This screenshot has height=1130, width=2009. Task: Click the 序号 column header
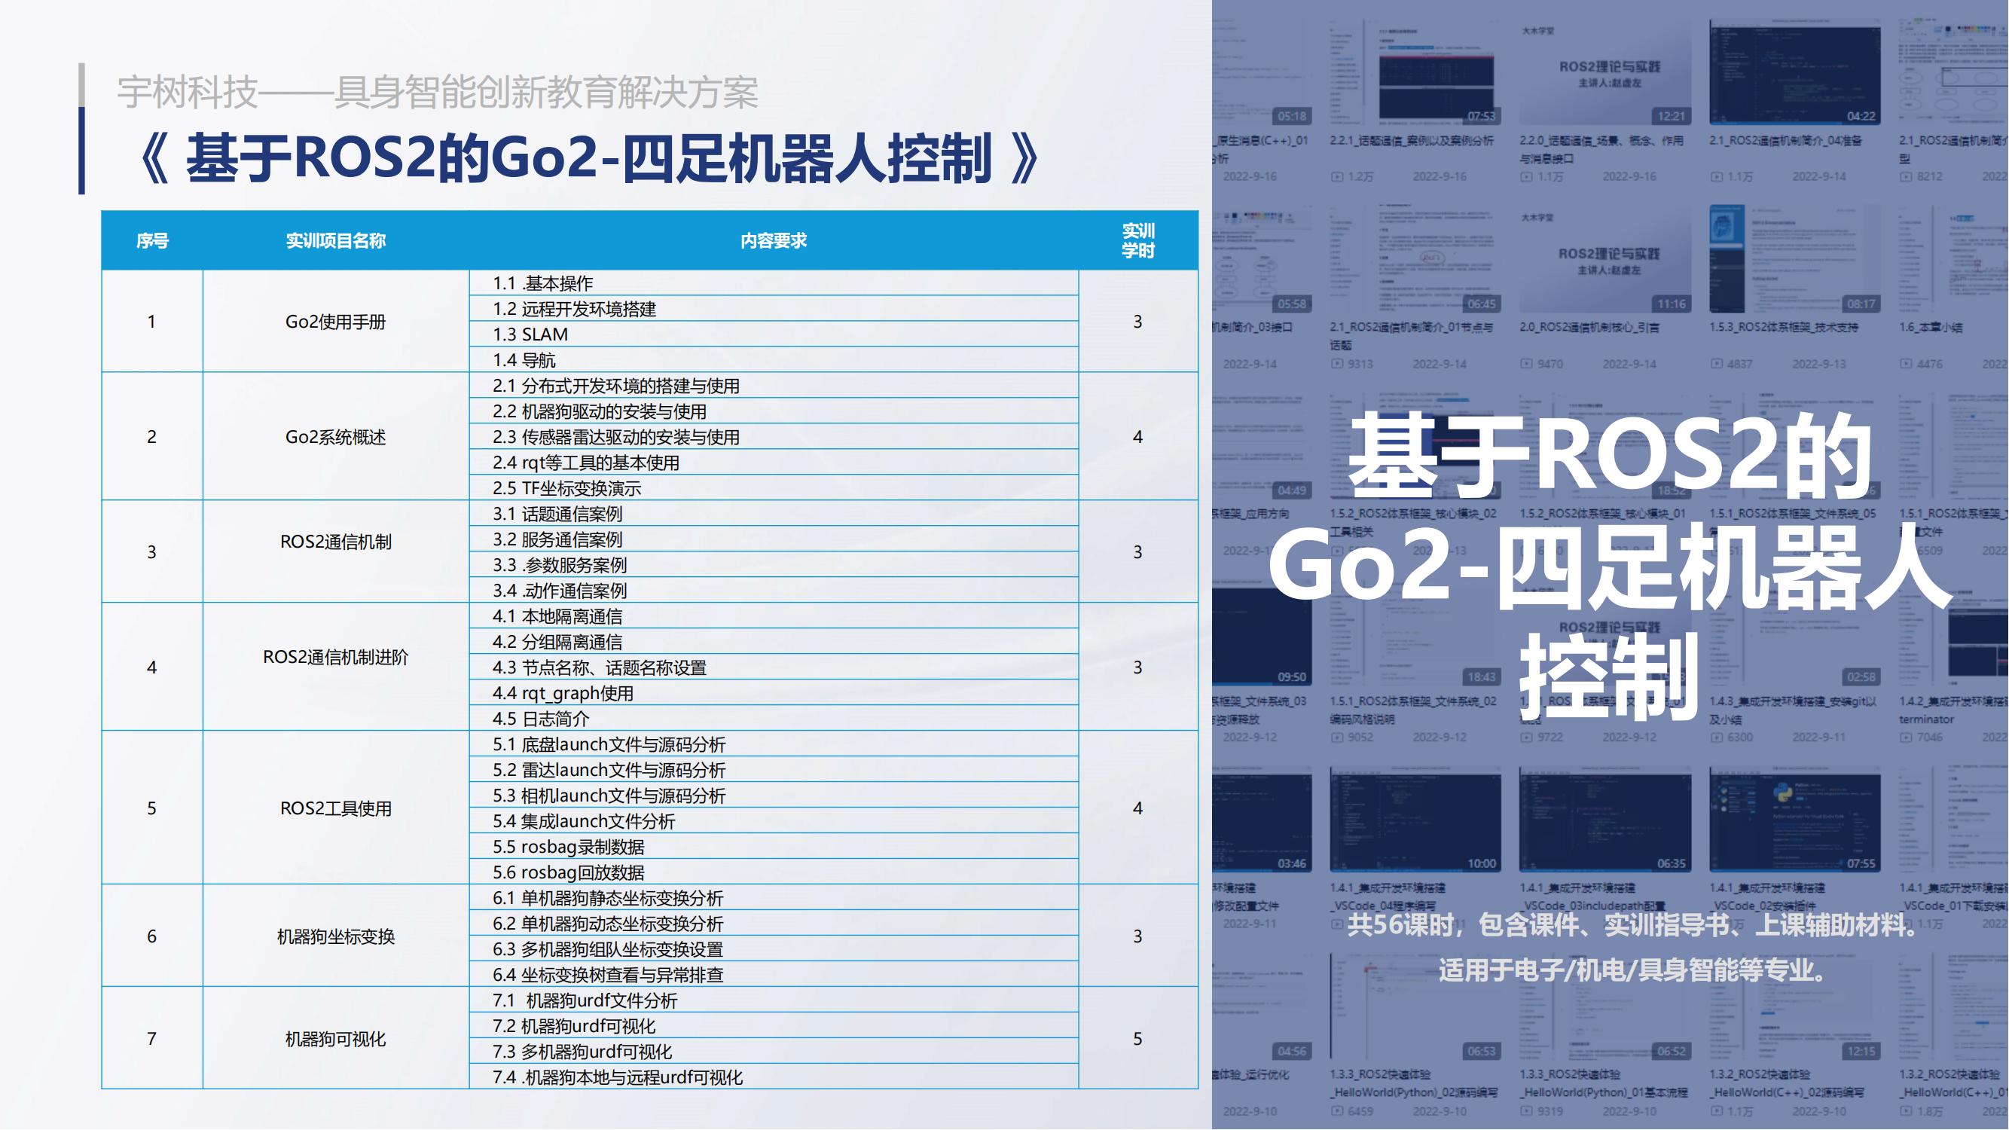(x=152, y=240)
